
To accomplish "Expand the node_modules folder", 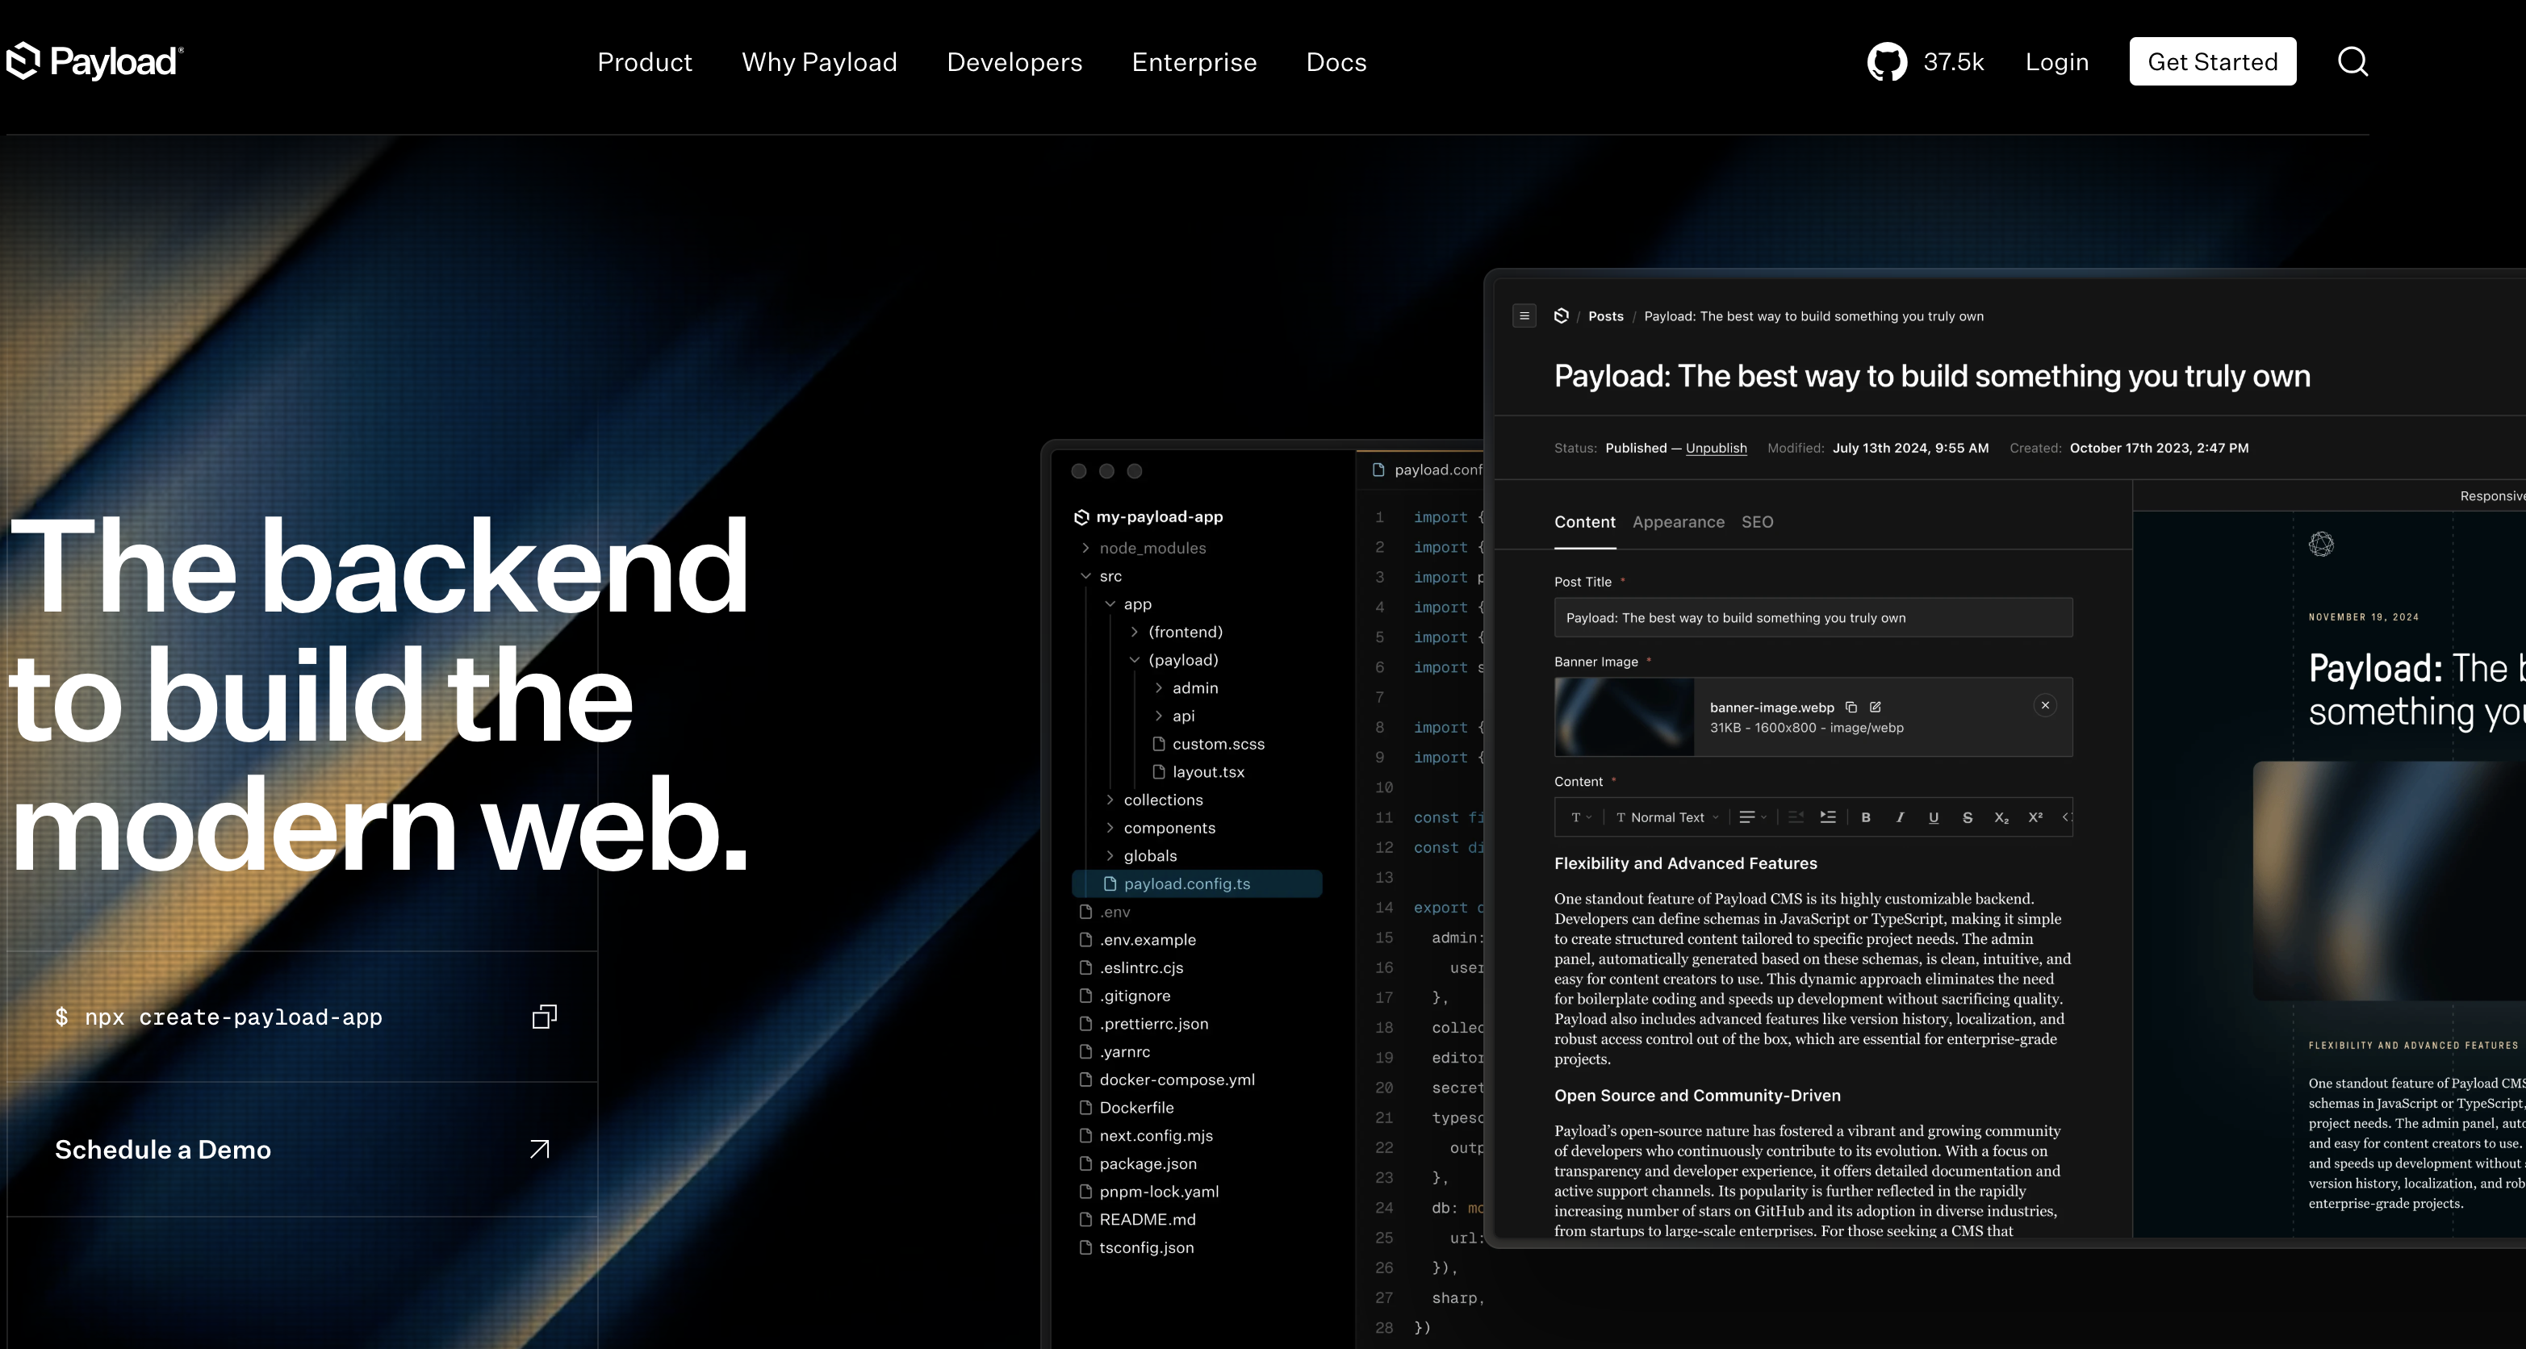I will point(1085,548).
